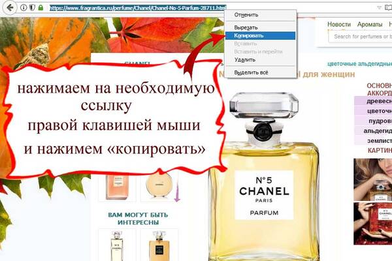Open the цветочные альдегидные group link
The image size is (392, 261).
(x=359, y=64)
